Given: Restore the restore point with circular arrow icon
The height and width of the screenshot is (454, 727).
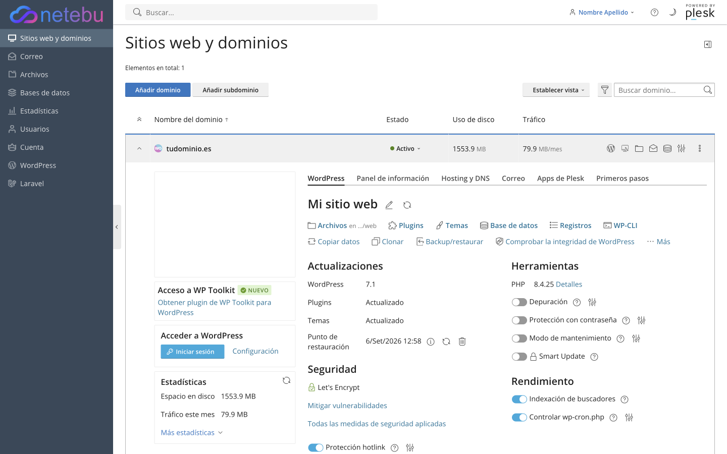Looking at the screenshot, I should coord(446,342).
